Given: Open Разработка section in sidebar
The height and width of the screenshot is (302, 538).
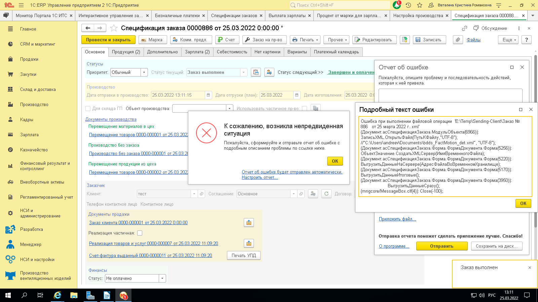Looking at the screenshot, I should (32, 230).
